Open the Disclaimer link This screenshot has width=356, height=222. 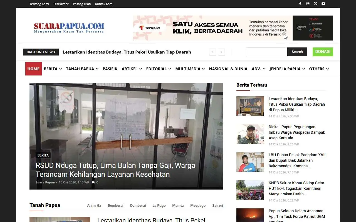click(61, 4)
